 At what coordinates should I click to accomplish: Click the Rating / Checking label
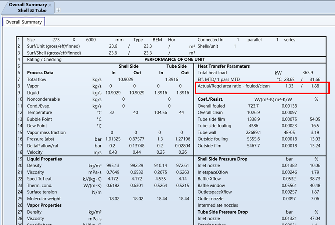pos(44,60)
